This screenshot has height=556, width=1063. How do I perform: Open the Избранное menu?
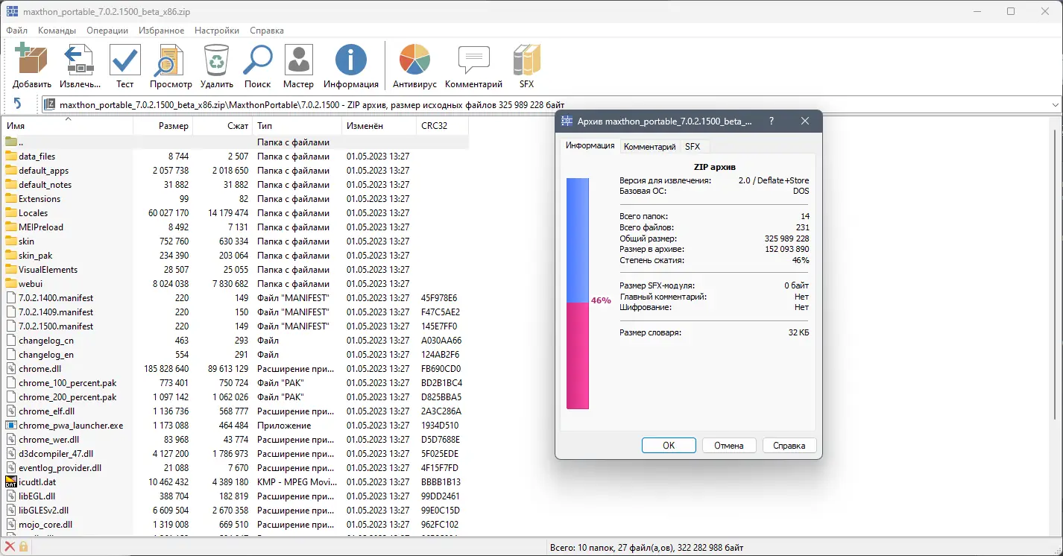pos(161,31)
